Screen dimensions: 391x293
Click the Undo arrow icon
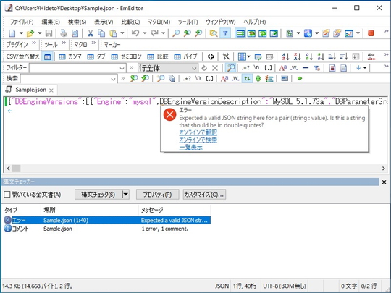point(135,33)
